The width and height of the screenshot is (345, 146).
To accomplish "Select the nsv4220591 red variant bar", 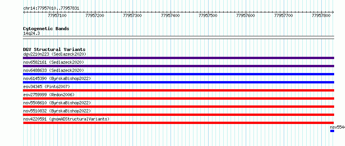I will tap(178, 123).
